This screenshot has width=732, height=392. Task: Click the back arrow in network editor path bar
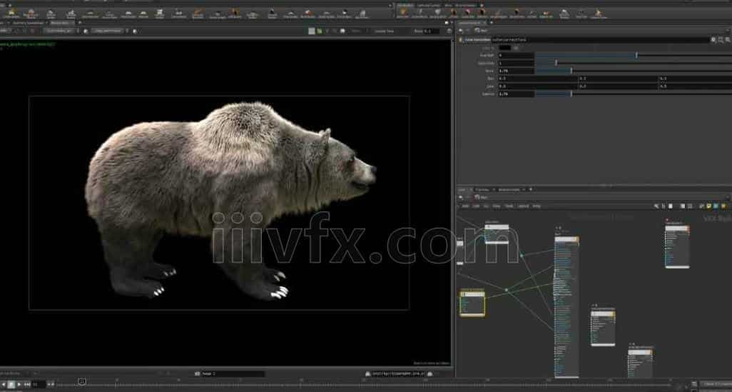pos(461,198)
